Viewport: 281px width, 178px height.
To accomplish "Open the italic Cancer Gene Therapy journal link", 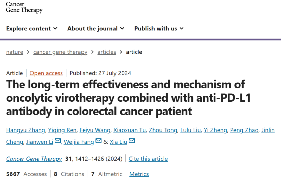I will pos(34,159).
